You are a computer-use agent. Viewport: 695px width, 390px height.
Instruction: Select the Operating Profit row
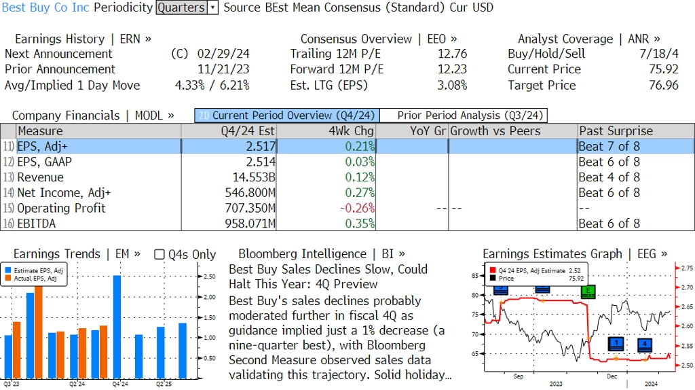347,208
